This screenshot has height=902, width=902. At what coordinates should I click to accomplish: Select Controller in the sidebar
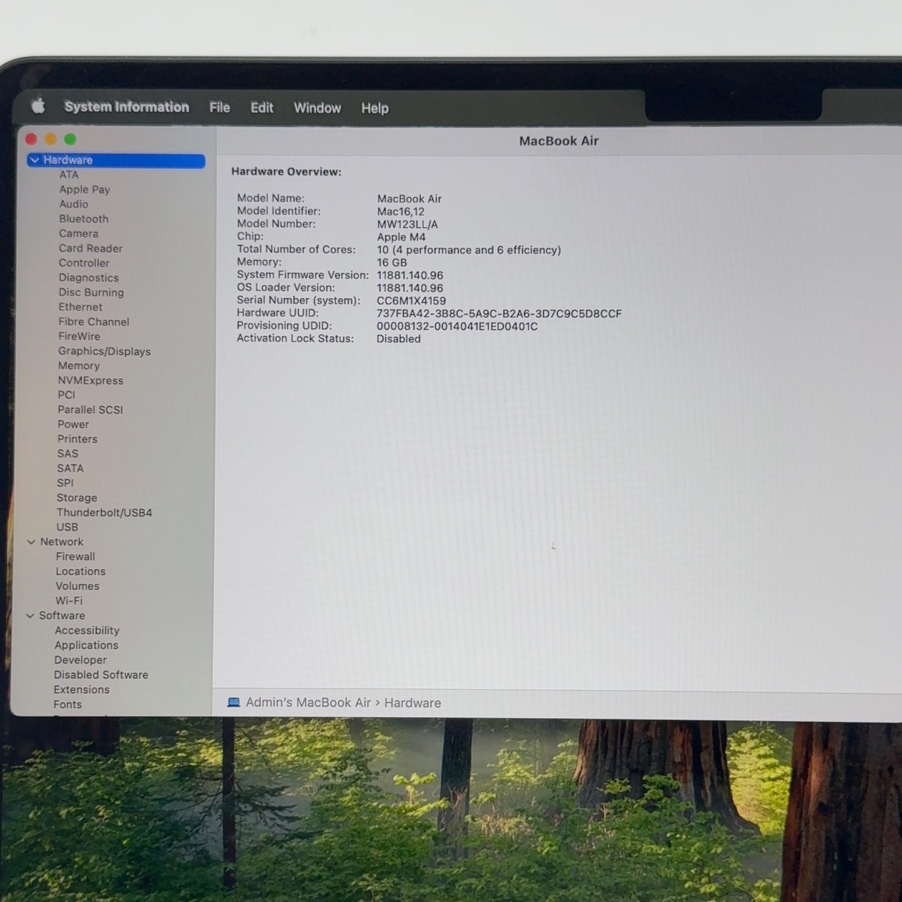84,263
